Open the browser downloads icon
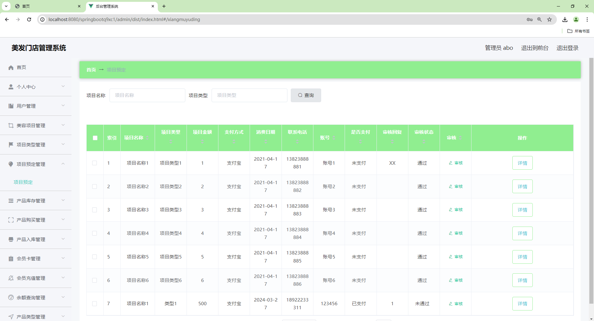The width and height of the screenshot is (594, 321). (x=565, y=20)
